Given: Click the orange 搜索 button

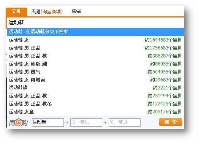Looking at the screenshot, I should (171, 122).
